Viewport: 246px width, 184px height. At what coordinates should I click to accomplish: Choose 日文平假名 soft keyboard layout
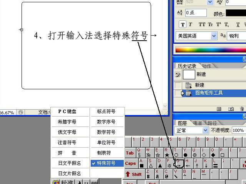70,163
